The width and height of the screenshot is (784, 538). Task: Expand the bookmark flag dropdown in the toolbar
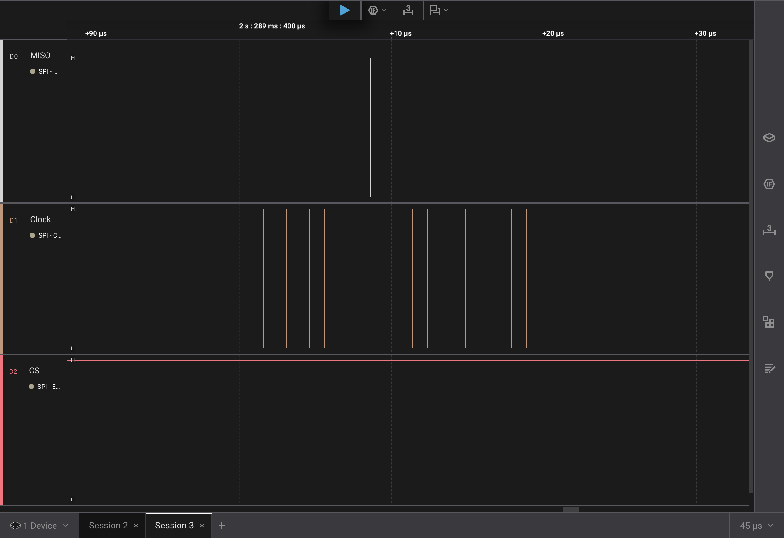pyautogui.click(x=438, y=10)
